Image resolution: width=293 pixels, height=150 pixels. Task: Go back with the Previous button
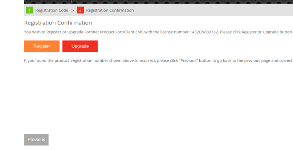[36, 140]
